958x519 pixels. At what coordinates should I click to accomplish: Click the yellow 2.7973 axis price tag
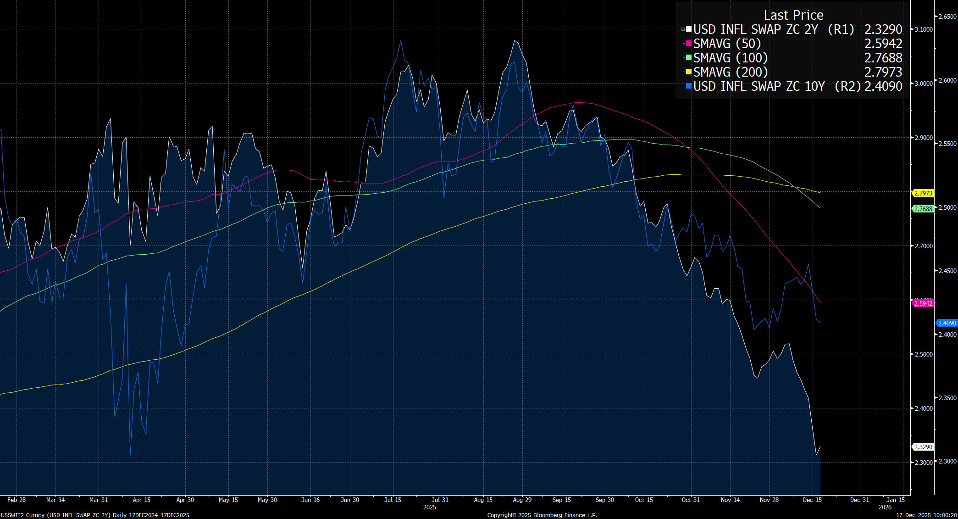(x=923, y=193)
